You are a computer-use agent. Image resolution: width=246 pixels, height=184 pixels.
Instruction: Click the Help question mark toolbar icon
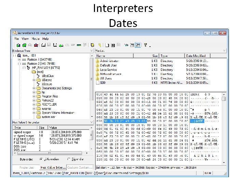pos(146,45)
